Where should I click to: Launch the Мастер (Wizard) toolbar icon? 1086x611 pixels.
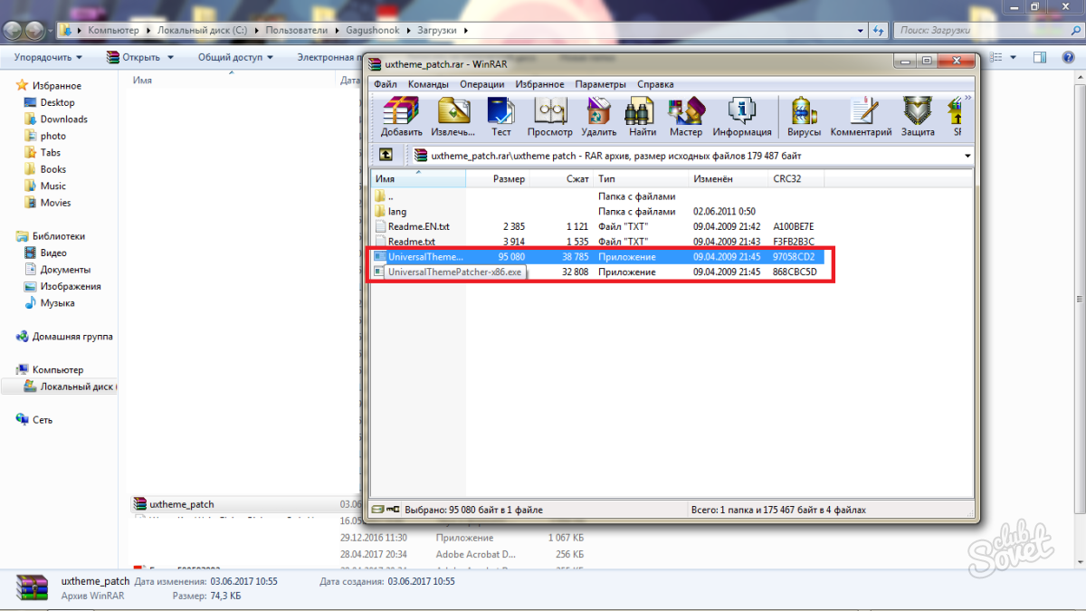(685, 117)
